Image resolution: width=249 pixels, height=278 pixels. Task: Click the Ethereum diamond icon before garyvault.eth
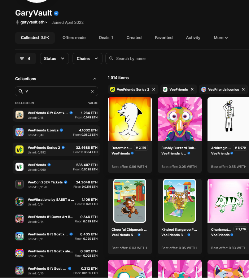tap(17, 22)
